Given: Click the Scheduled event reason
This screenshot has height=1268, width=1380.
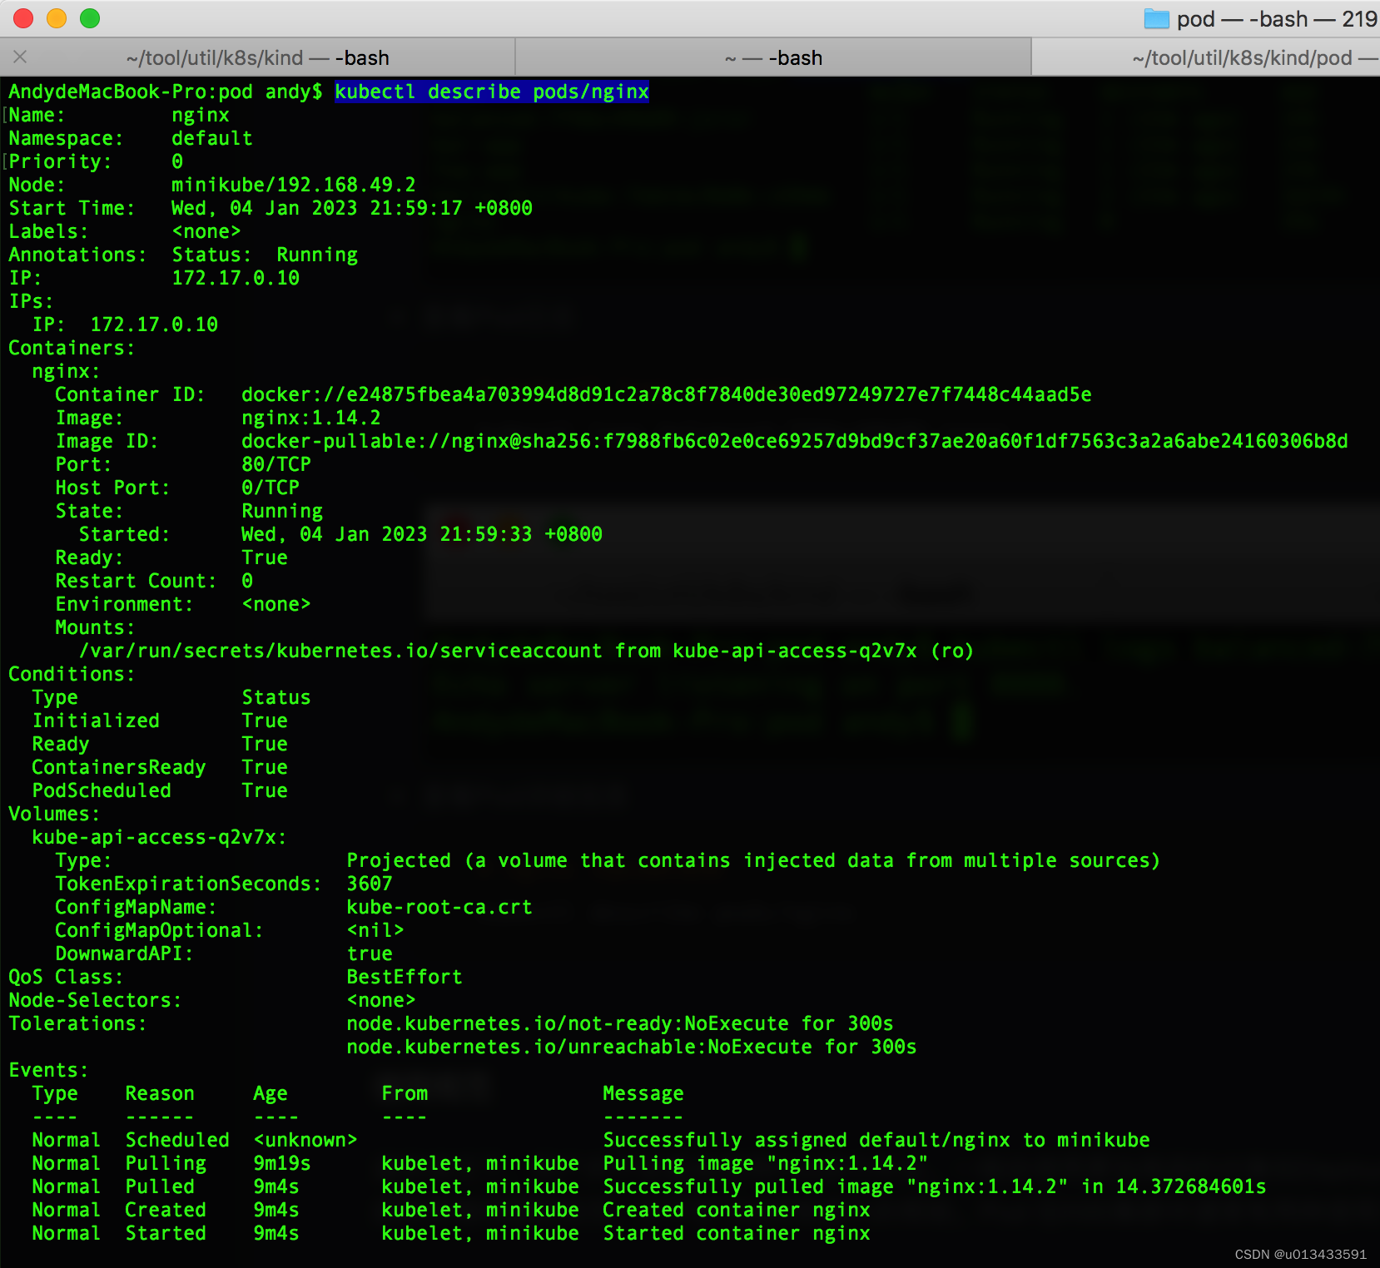Looking at the screenshot, I should pos(177,1140).
